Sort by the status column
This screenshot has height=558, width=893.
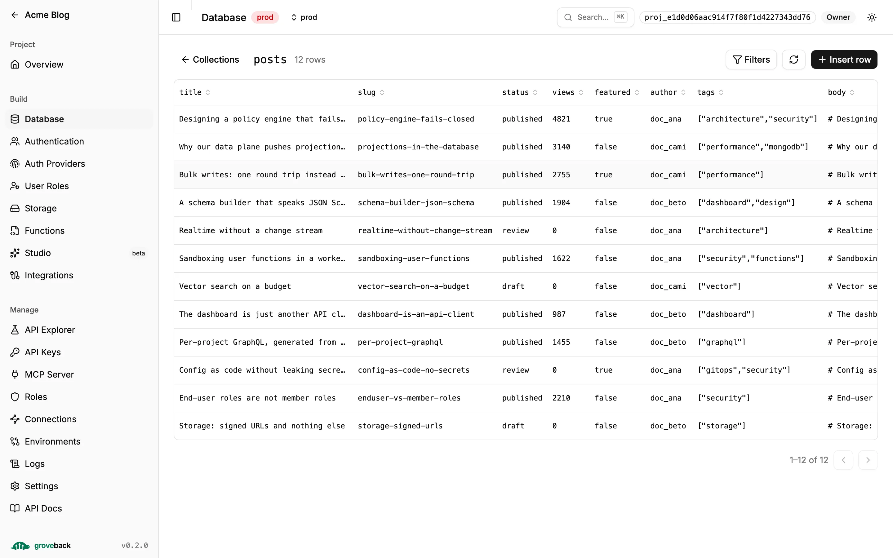(520, 92)
